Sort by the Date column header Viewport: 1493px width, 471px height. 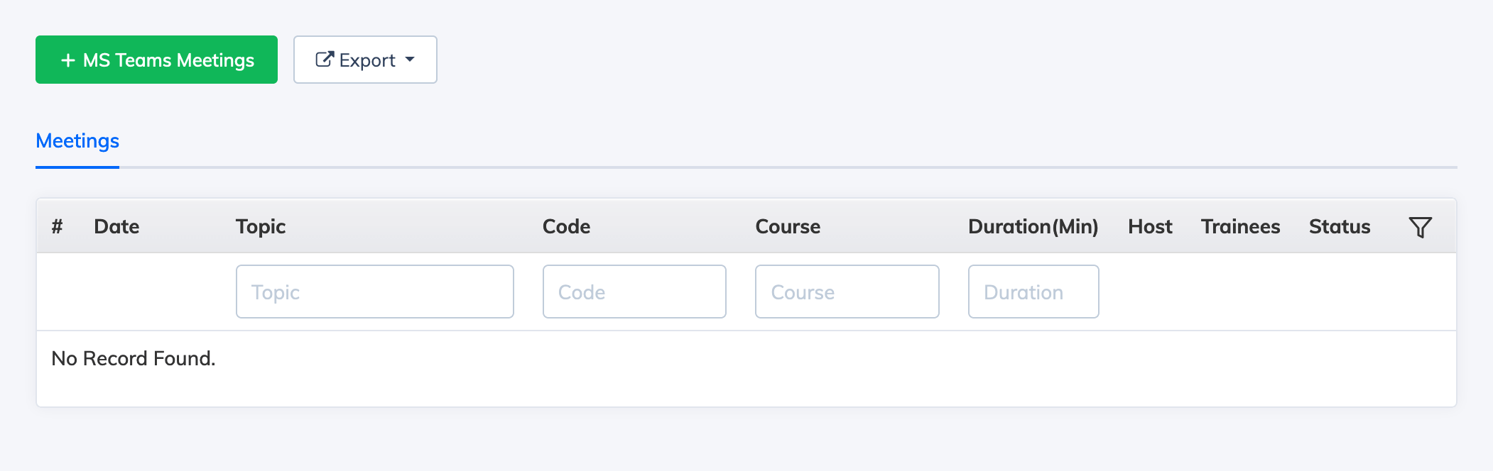(x=116, y=227)
